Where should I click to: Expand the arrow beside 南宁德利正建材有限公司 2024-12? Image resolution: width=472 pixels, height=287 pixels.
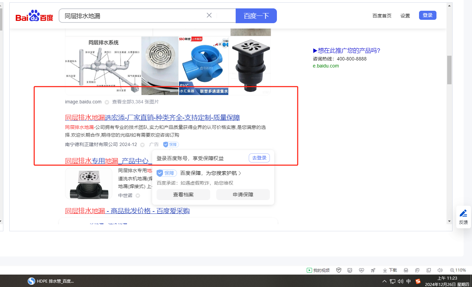point(142,145)
